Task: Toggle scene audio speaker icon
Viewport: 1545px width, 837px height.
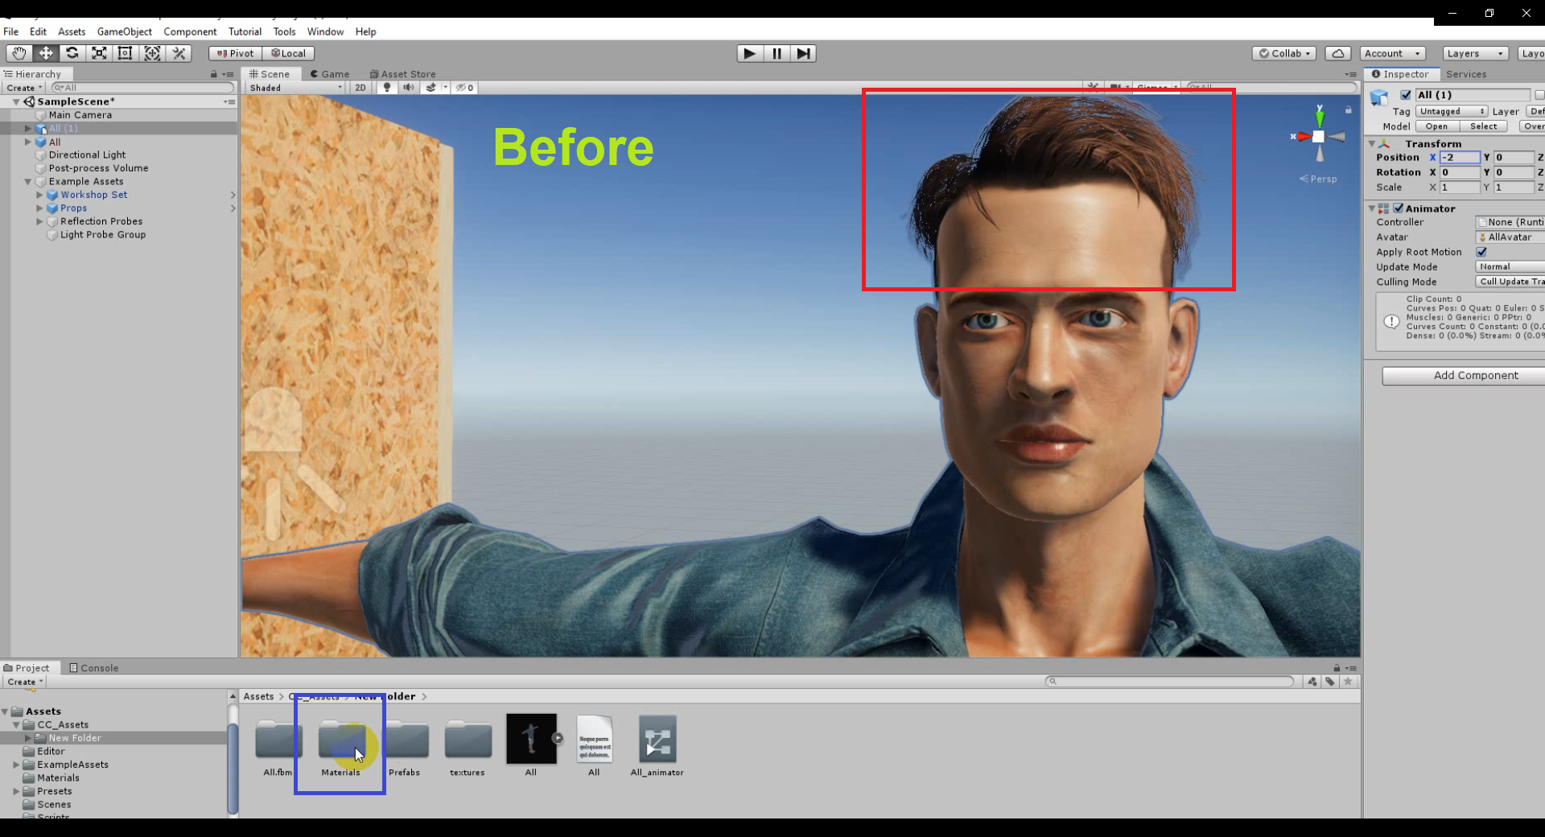Action: tap(409, 88)
